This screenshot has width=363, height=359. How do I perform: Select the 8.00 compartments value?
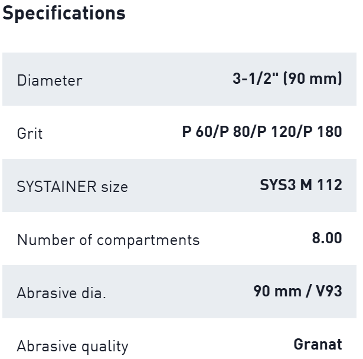click(326, 238)
